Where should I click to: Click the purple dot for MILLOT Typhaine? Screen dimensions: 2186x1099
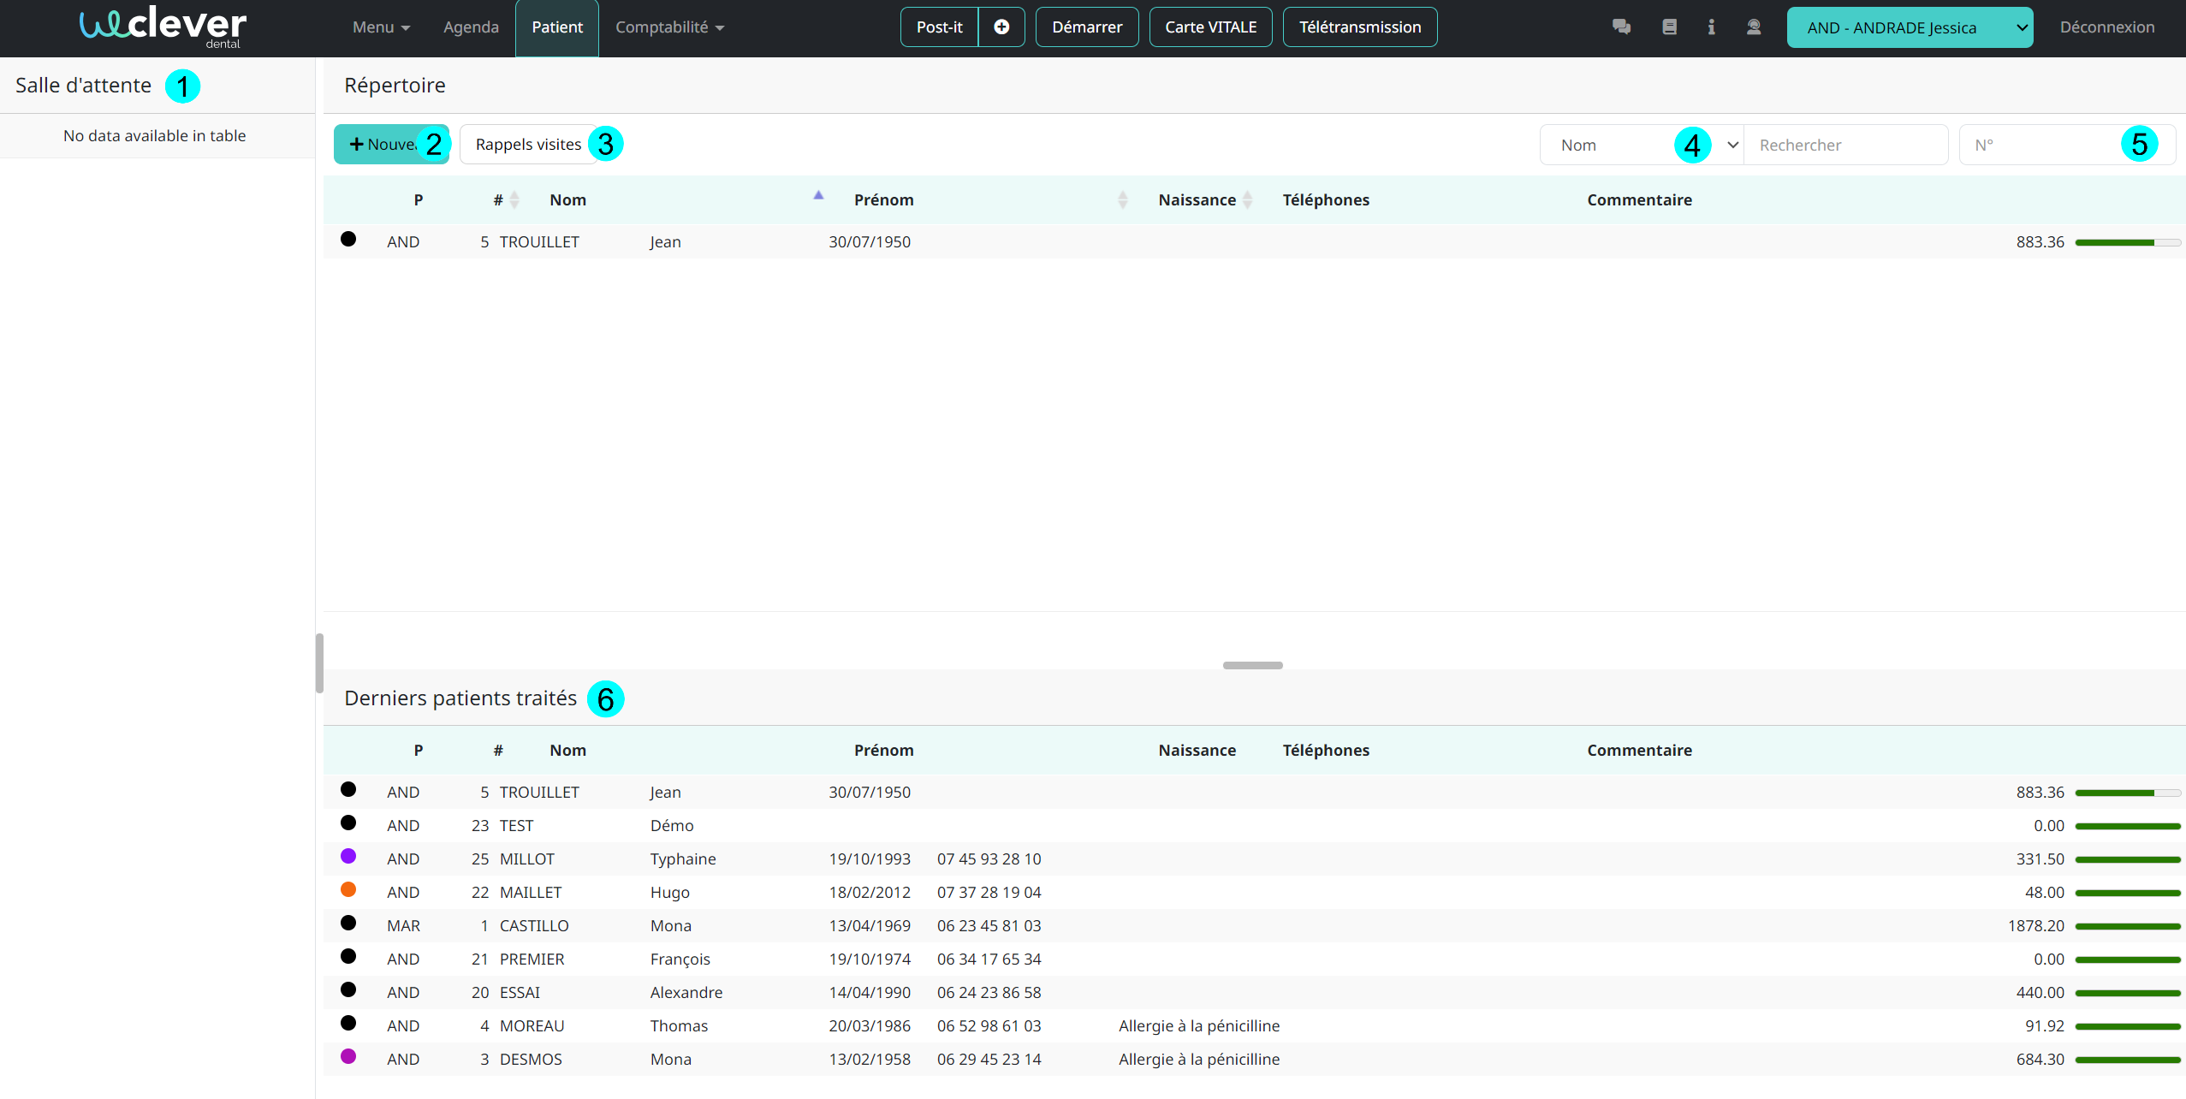click(x=348, y=857)
